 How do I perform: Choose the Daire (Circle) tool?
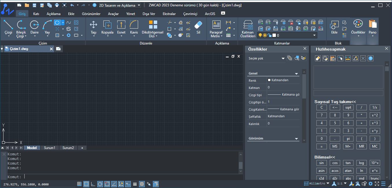[34, 28]
